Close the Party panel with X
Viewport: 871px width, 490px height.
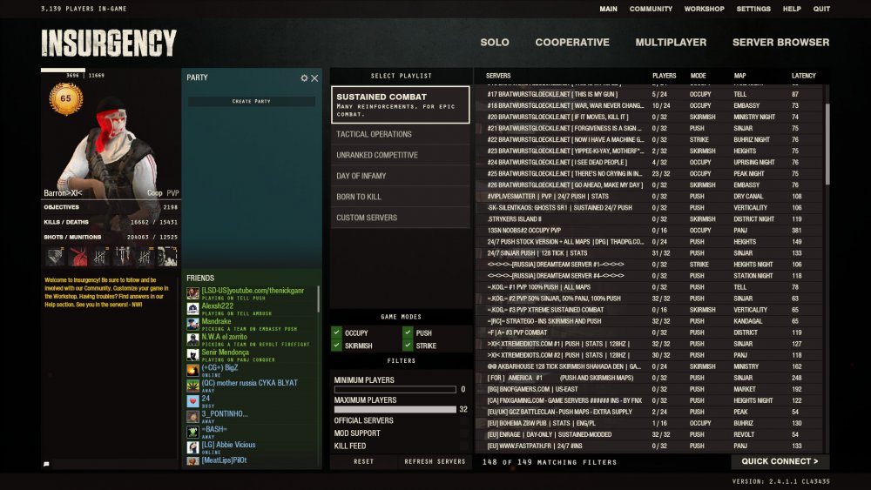pos(314,78)
